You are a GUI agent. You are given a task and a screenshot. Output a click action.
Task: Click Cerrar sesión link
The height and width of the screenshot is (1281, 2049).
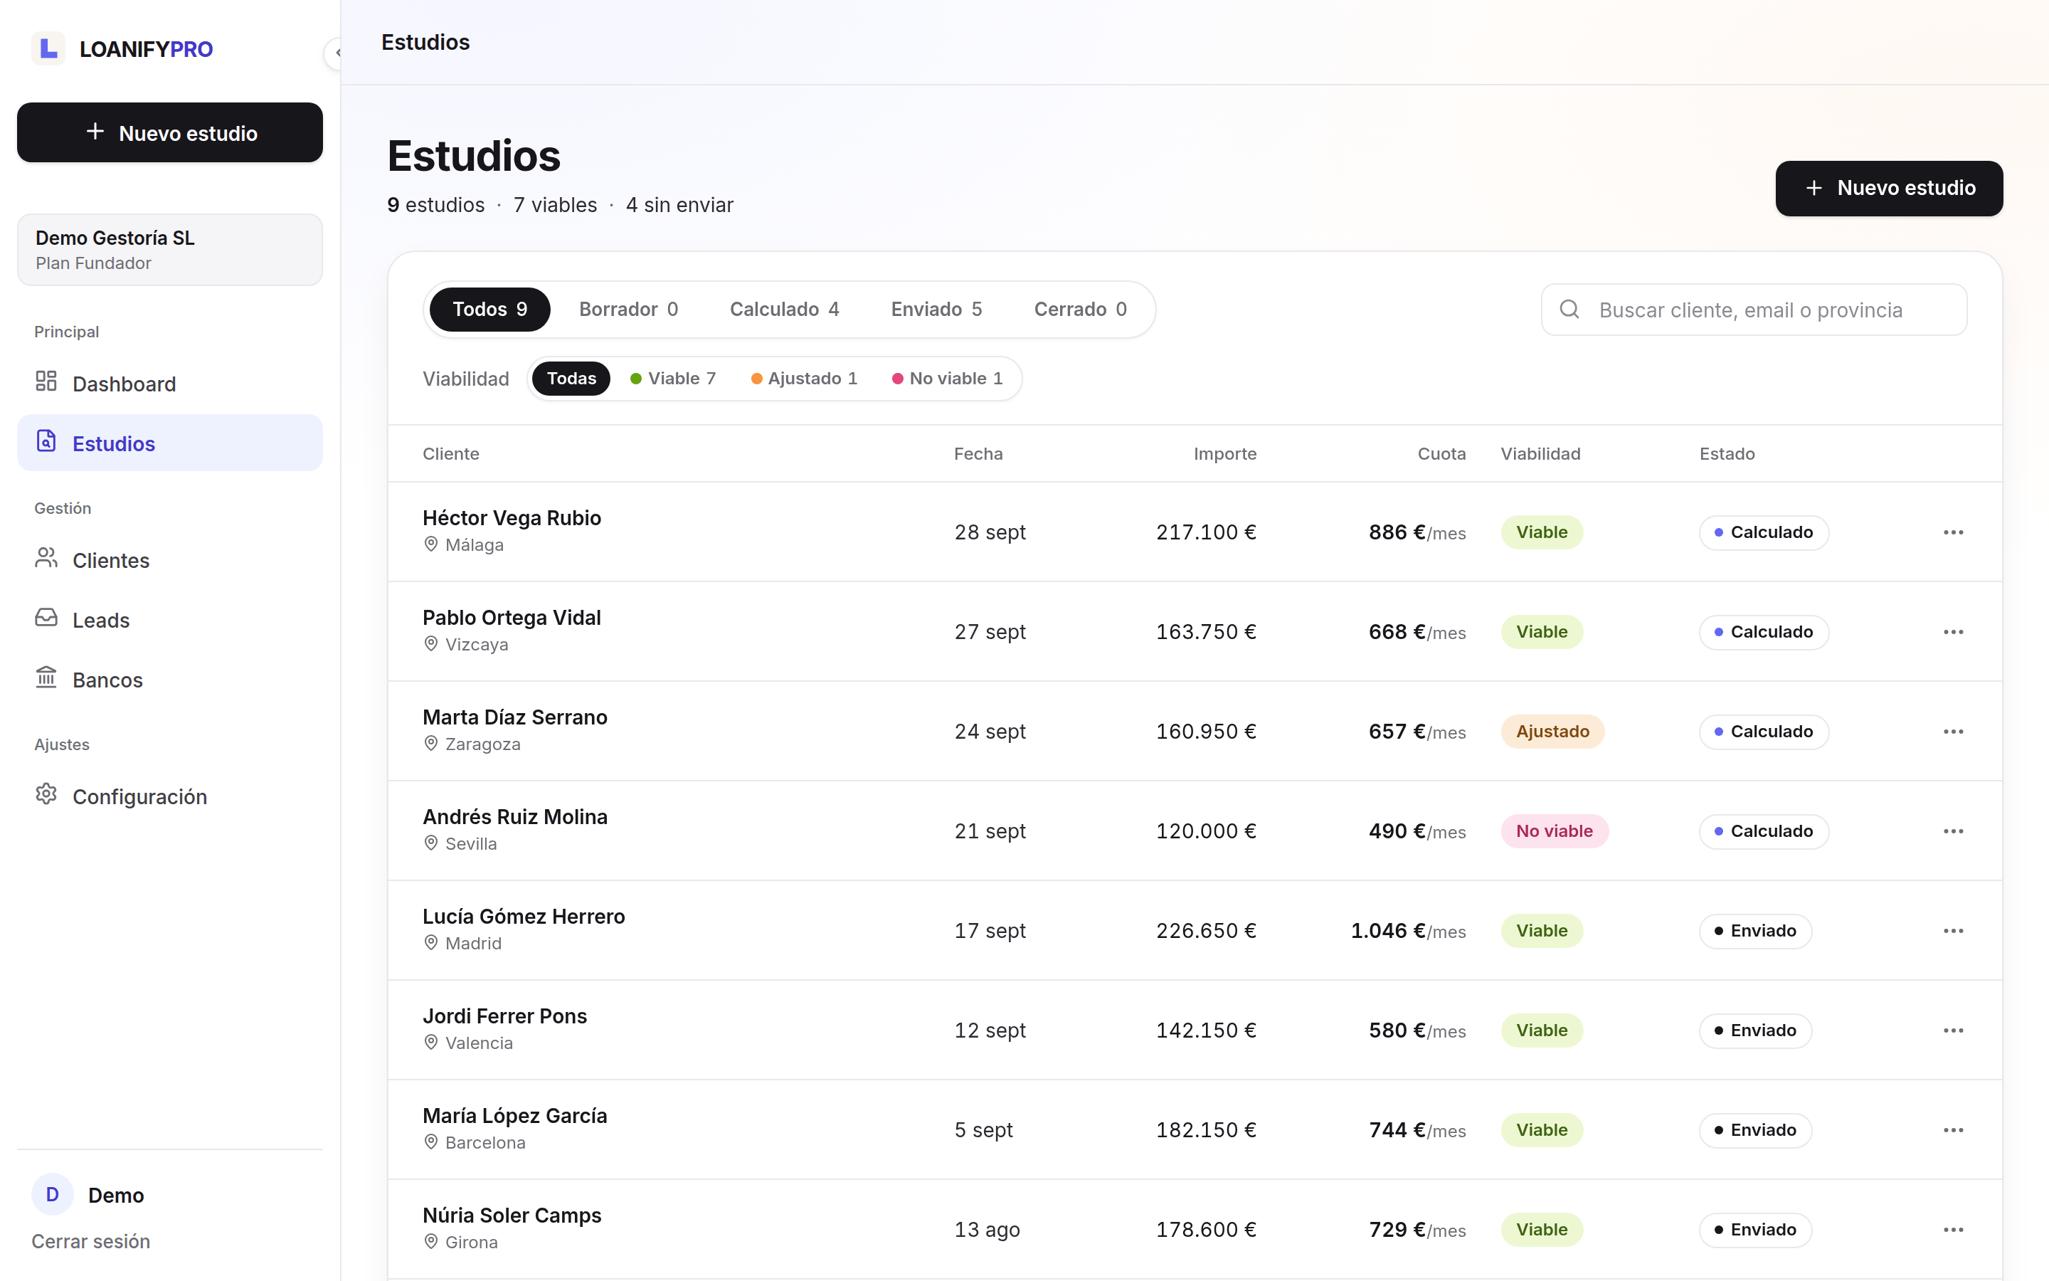pos(90,1241)
